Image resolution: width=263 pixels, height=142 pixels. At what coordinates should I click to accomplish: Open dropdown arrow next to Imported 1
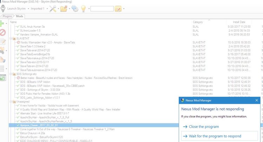coord(47,9)
